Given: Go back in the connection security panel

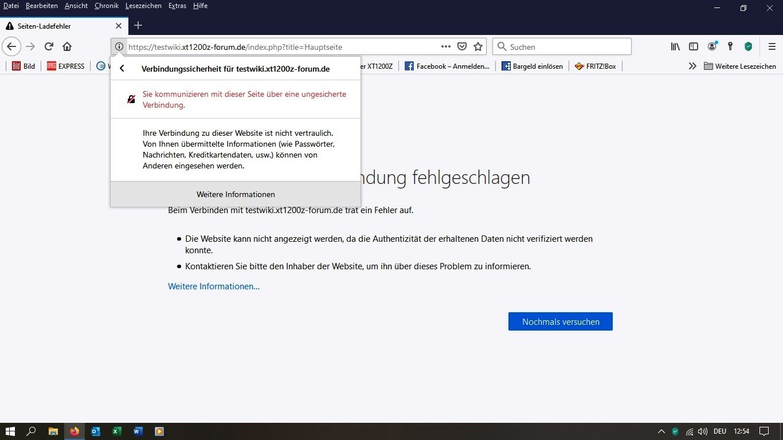Looking at the screenshot, I should [x=122, y=69].
